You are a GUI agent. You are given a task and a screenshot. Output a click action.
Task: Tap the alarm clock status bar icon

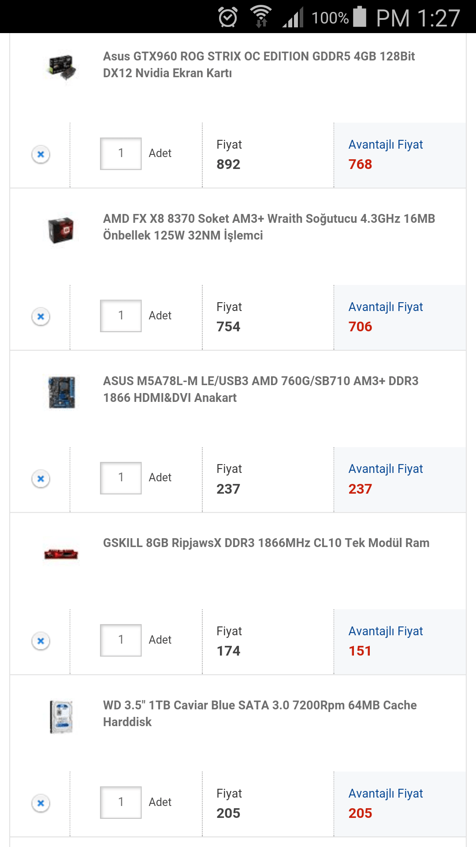[x=228, y=18]
